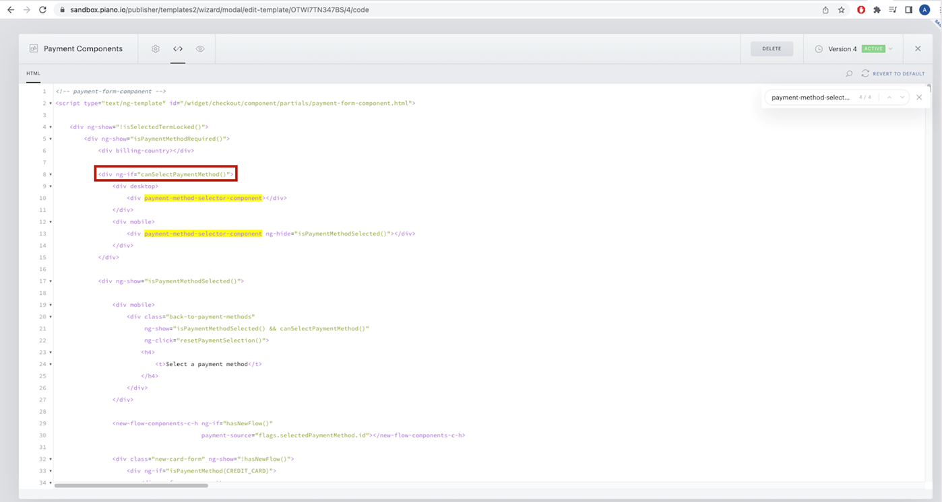Viewport: 942px width, 502px height.
Task: Open the preview eye icon
Action: pyautogui.click(x=200, y=49)
